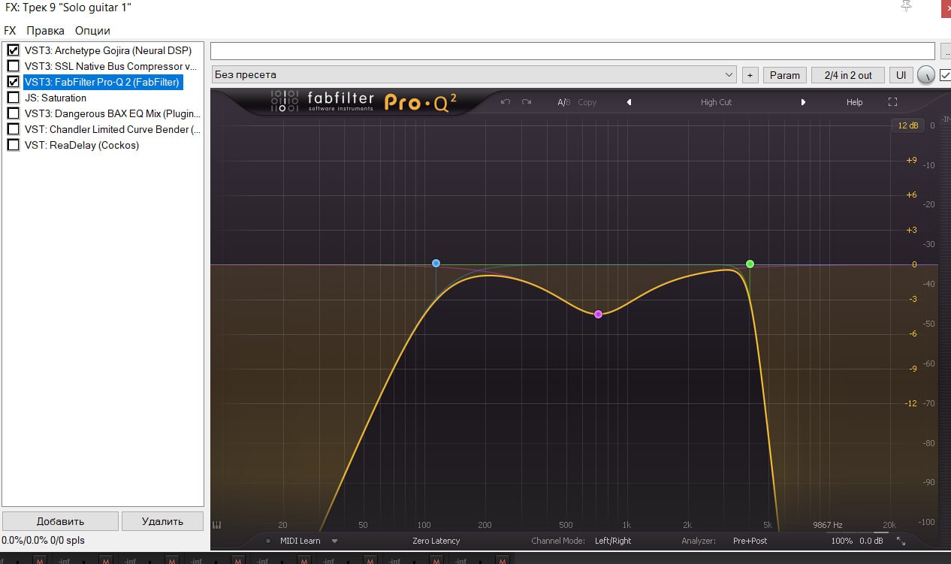
Task: Open the Опции menu
Action: click(92, 31)
